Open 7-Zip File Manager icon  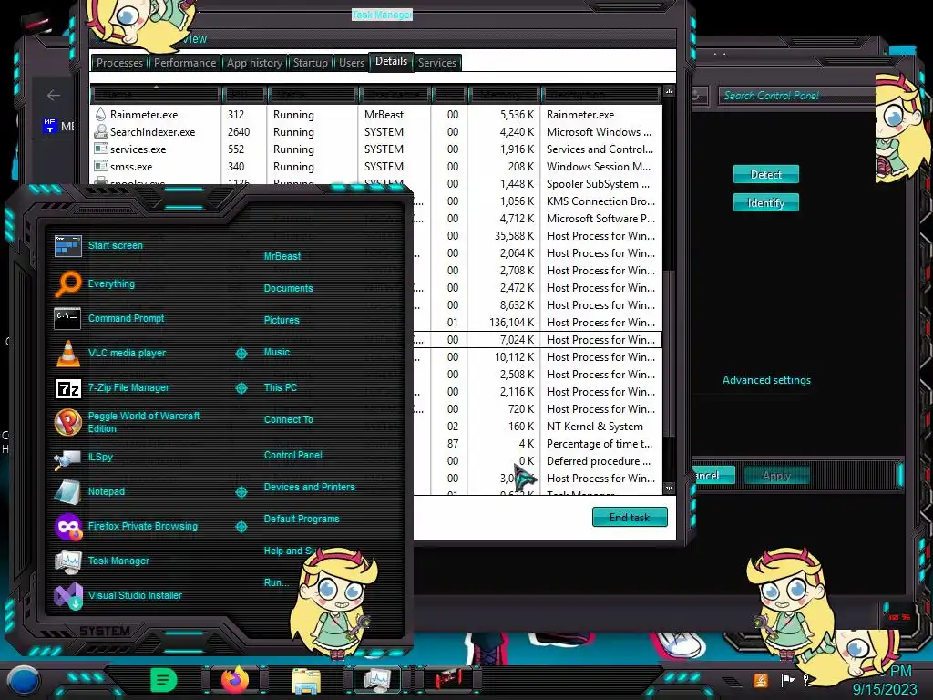67,388
